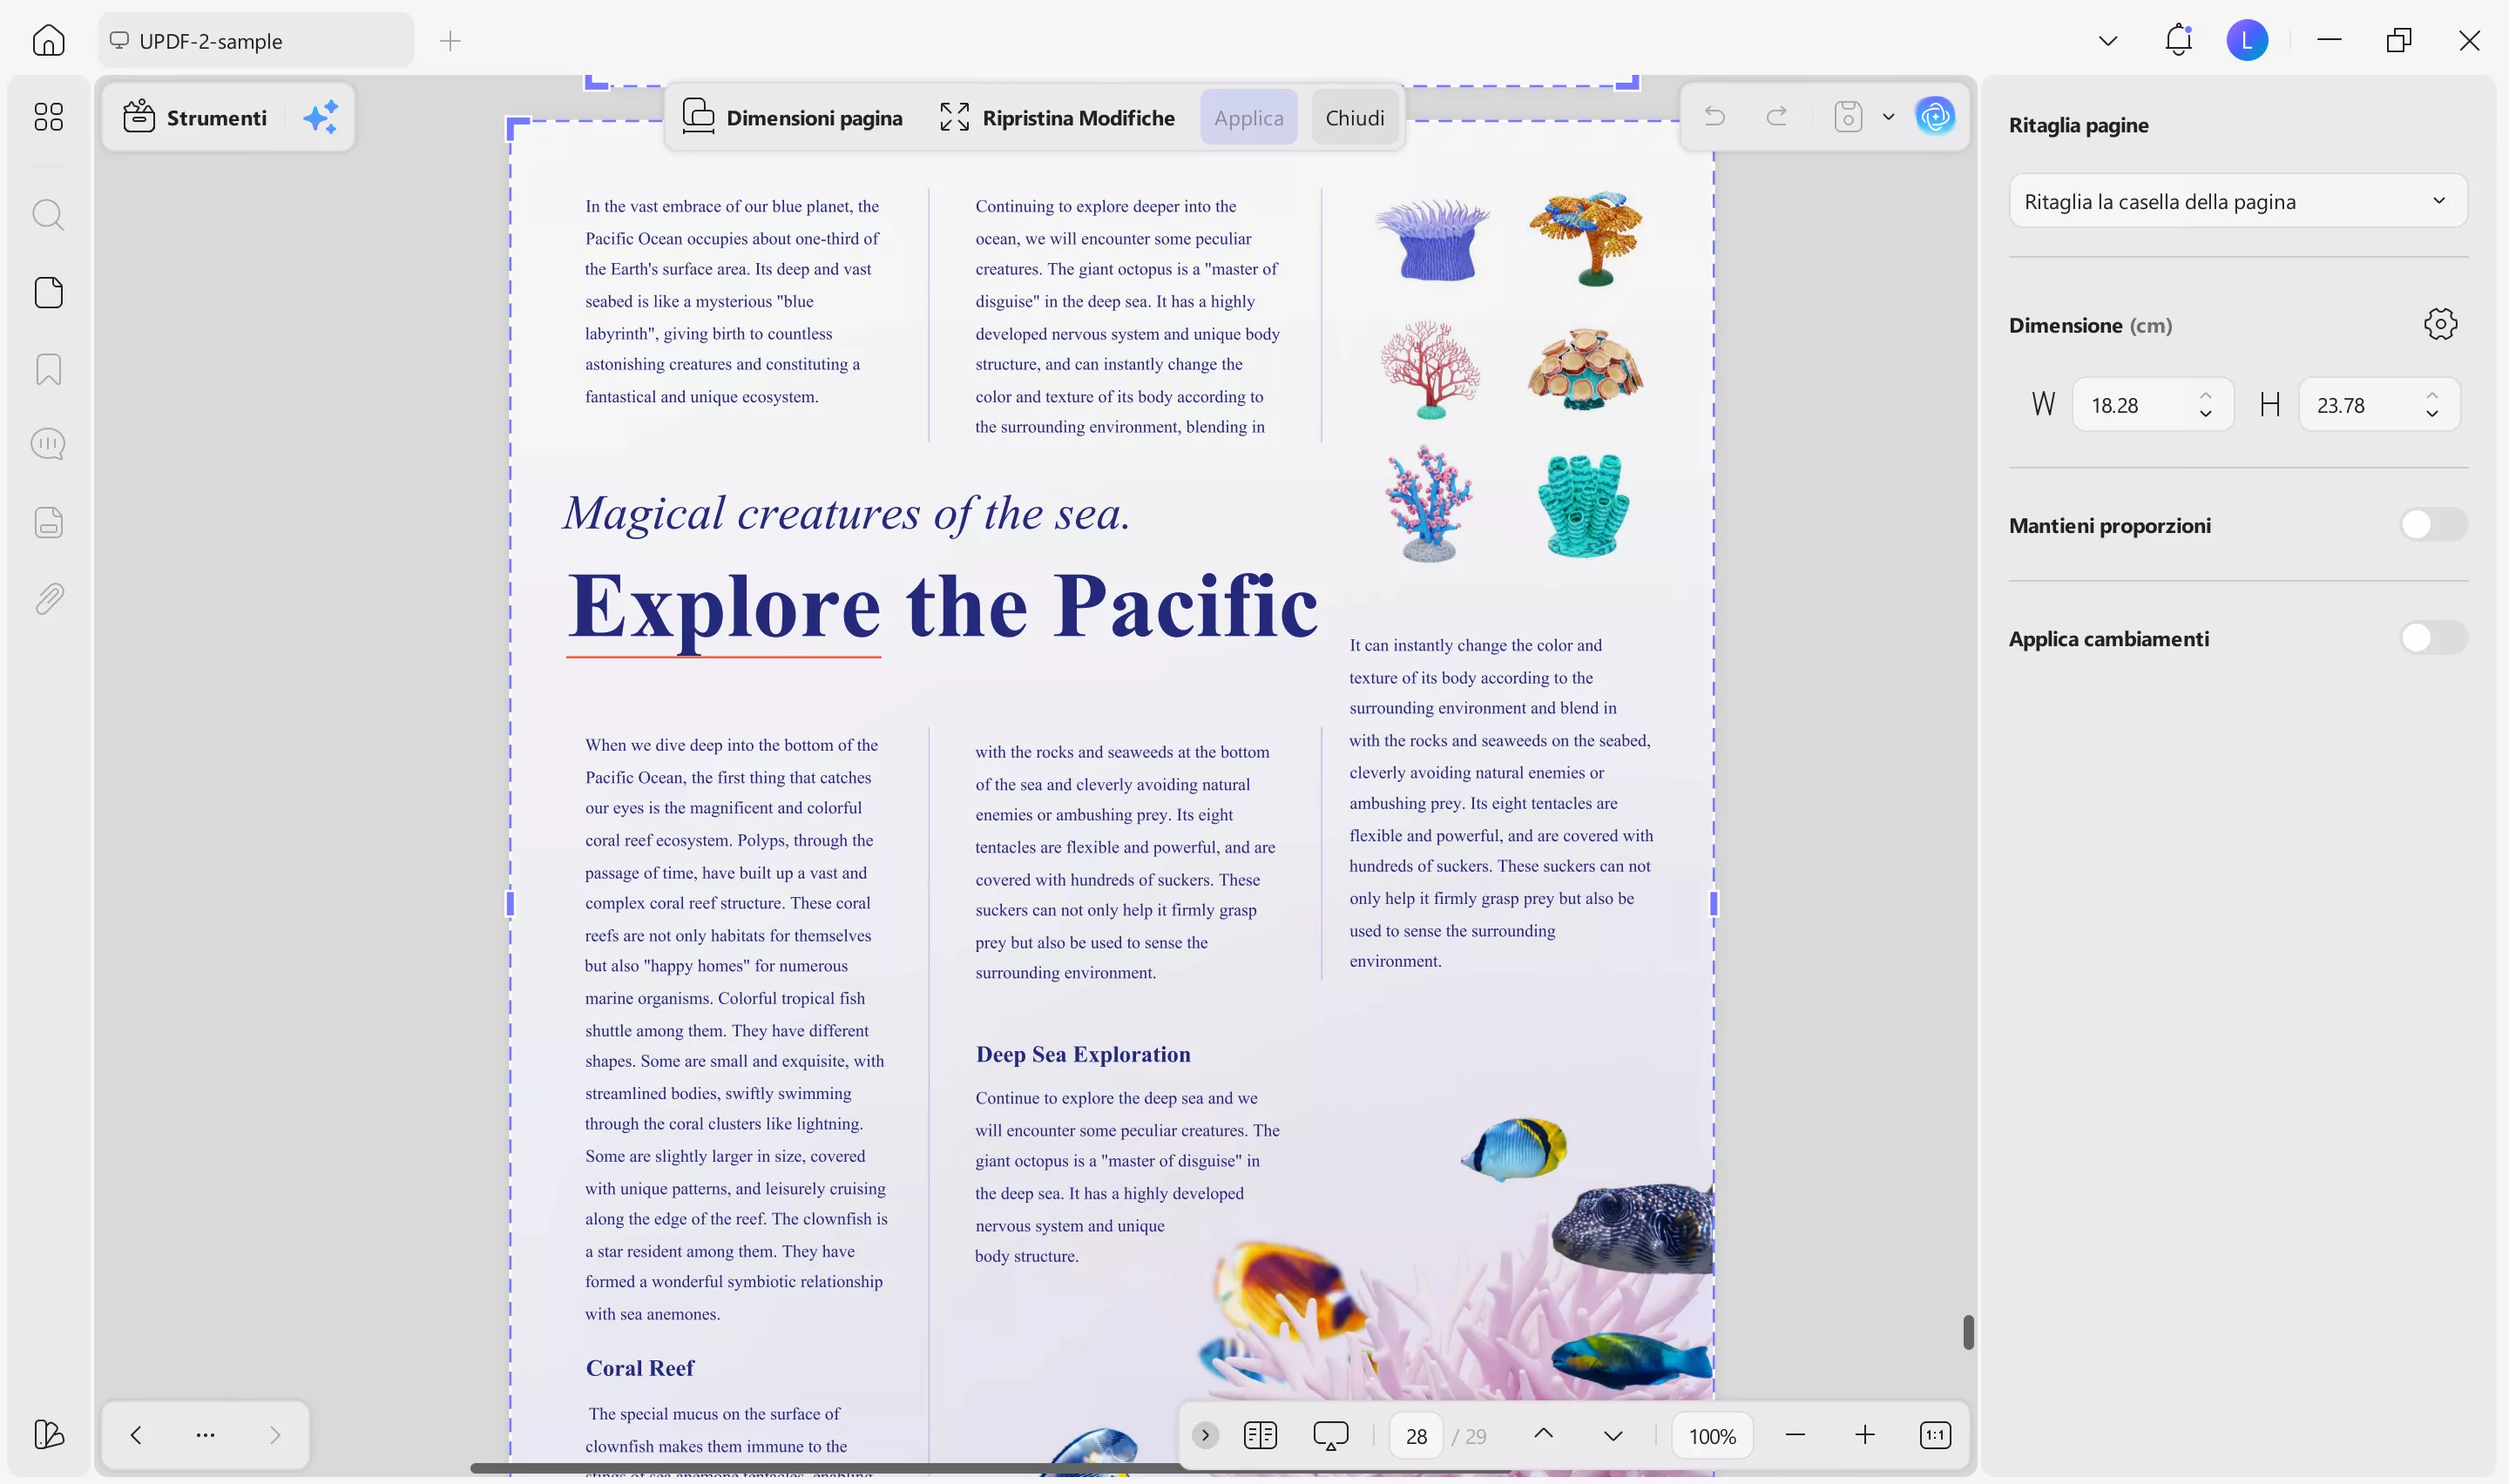Switch to the UPDF-2-sample tab
Screen dimensions: 2509x1484
tap(254, 40)
